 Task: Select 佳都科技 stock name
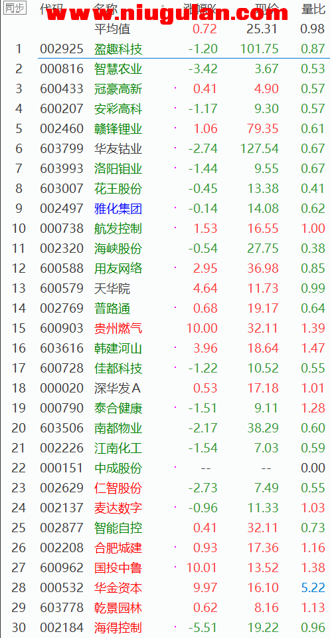tap(118, 368)
